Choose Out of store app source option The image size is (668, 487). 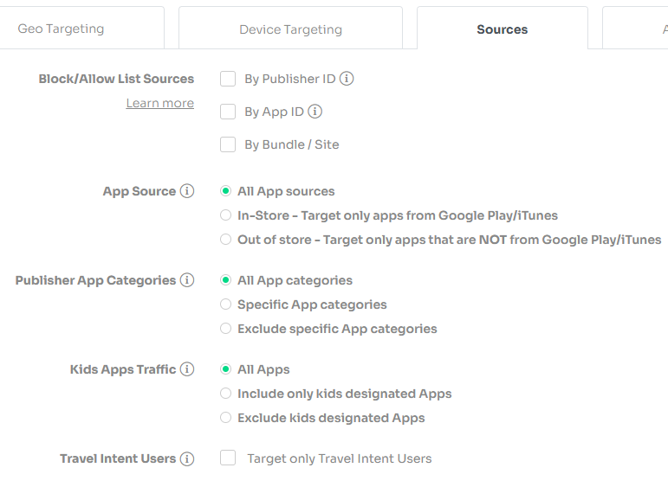tap(226, 240)
